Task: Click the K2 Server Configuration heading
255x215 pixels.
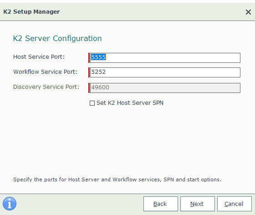Action: point(57,39)
